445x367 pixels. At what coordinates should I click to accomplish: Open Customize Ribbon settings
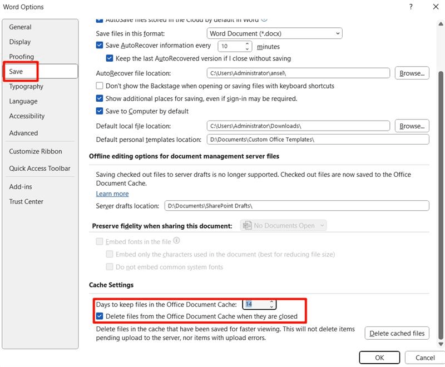36,151
